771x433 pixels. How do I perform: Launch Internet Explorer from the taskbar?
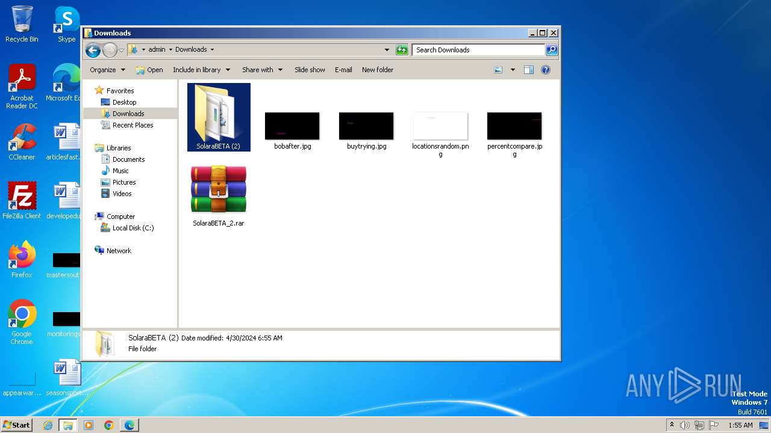pos(48,425)
